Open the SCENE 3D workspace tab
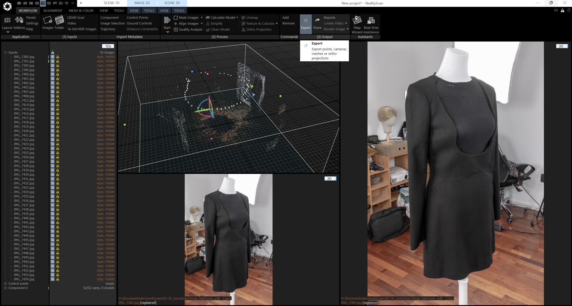 click(x=172, y=3)
